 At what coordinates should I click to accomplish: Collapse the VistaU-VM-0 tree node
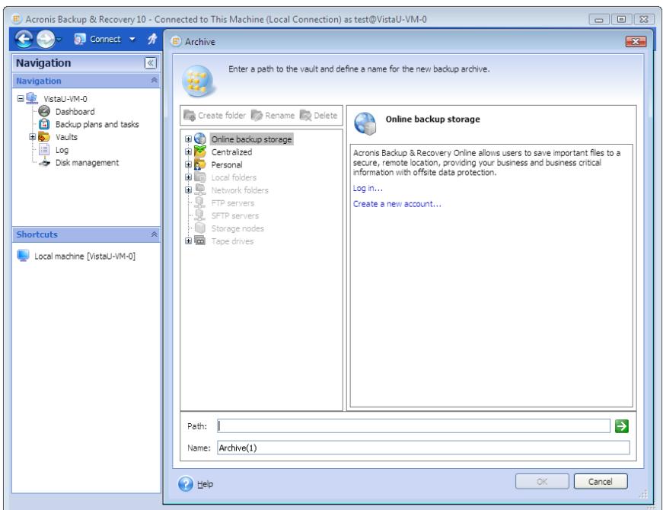[21, 98]
